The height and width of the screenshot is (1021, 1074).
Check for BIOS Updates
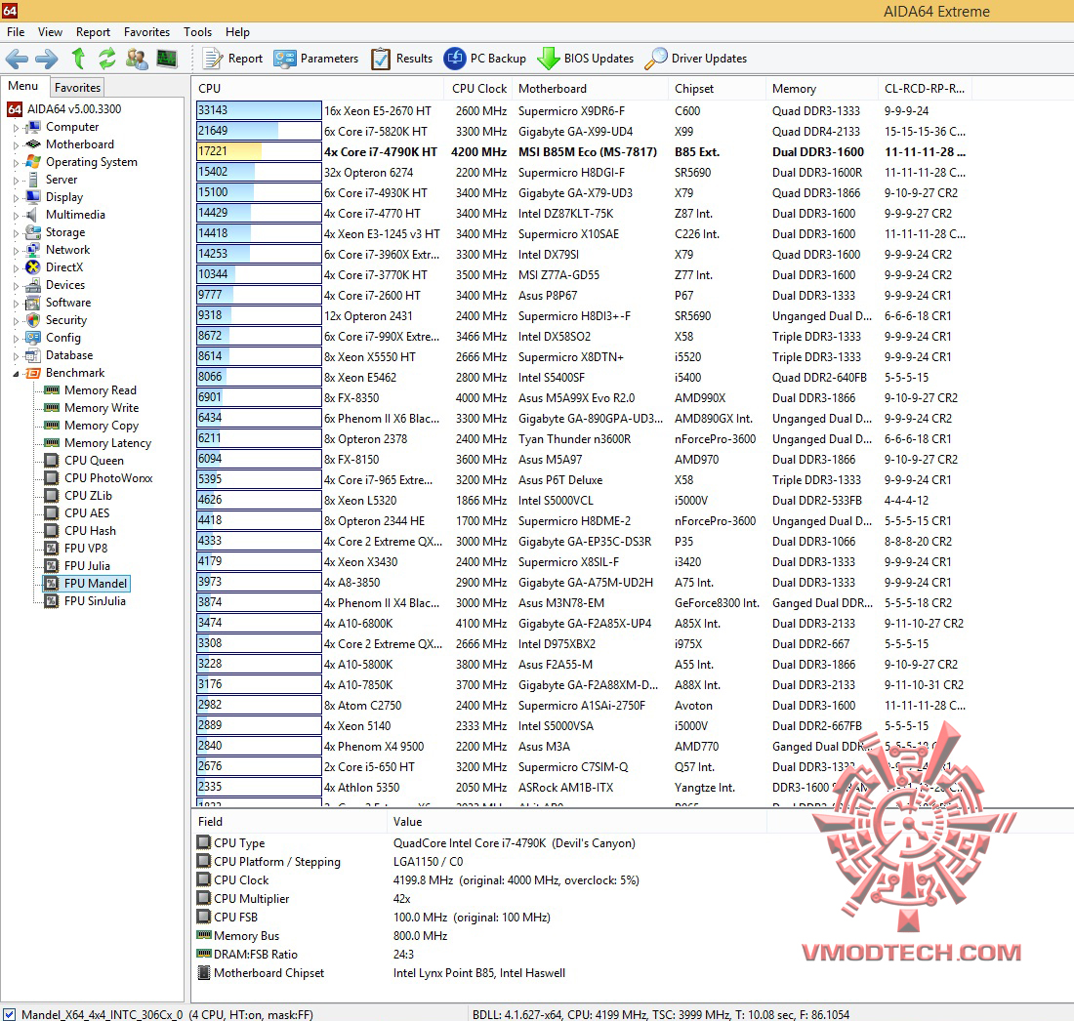click(x=586, y=59)
